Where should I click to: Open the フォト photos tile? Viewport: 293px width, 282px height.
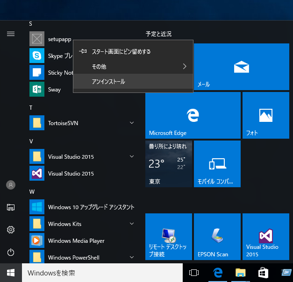click(x=266, y=115)
